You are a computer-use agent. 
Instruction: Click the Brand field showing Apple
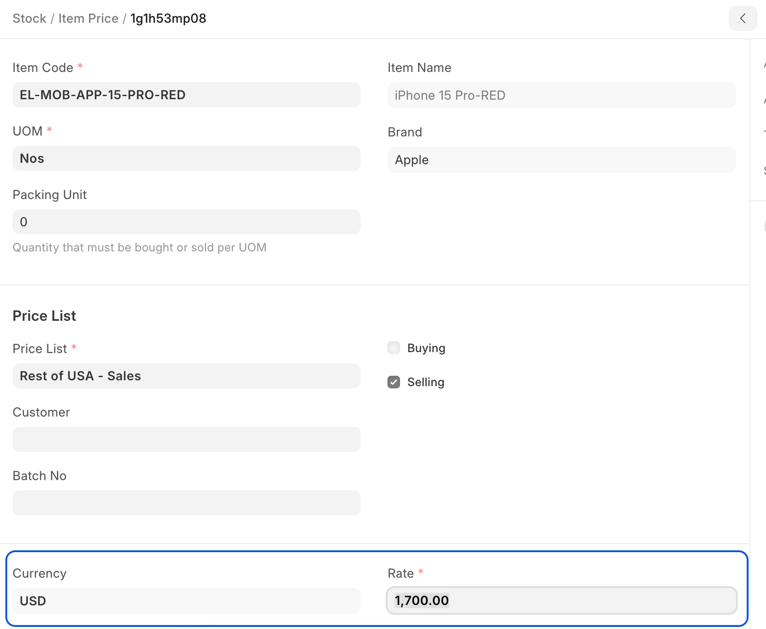tap(561, 160)
